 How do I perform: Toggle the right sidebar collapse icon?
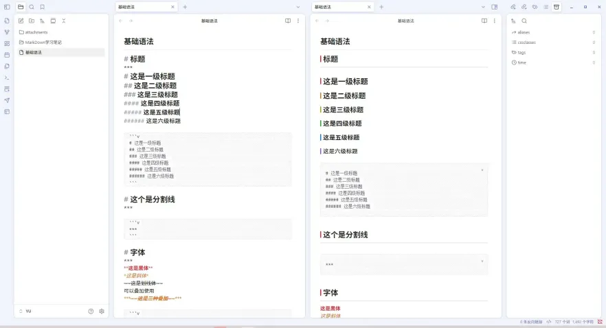494,7
